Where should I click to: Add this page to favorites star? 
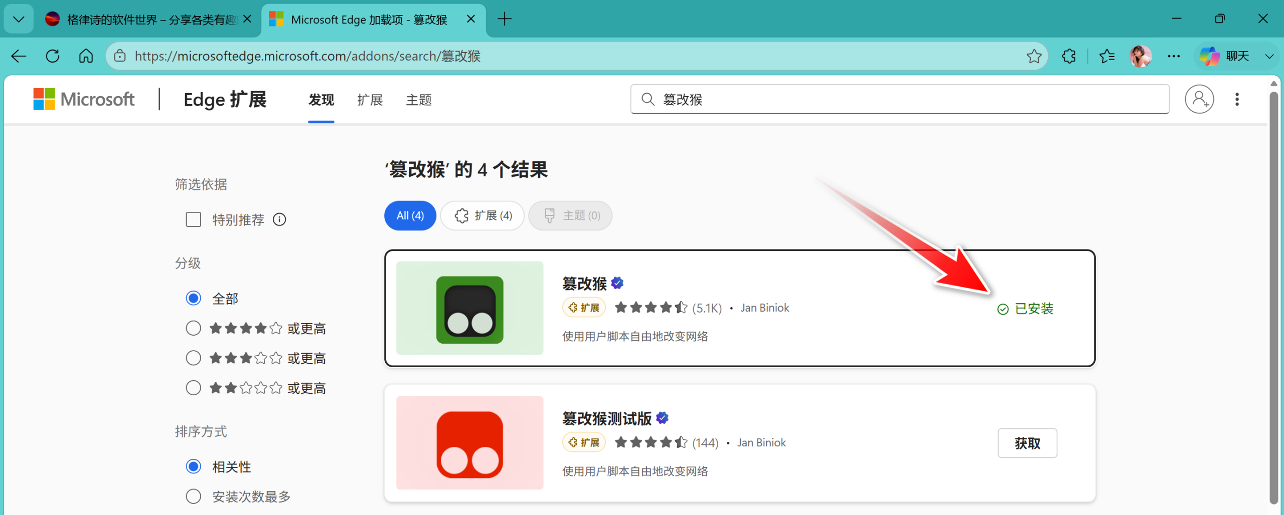tap(1034, 56)
